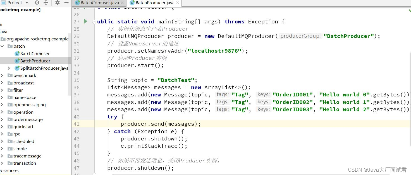Click e.printStackTrace(); on line 44
The width and height of the screenshot is (411, 175).
(x=154, y=146)
